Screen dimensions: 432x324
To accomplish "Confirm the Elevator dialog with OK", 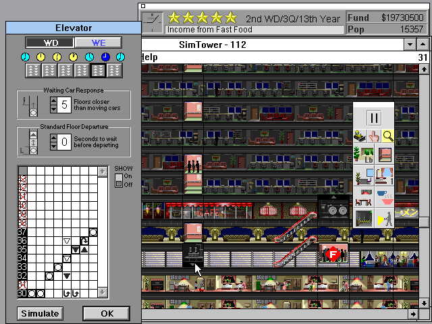I will point(107,313).
